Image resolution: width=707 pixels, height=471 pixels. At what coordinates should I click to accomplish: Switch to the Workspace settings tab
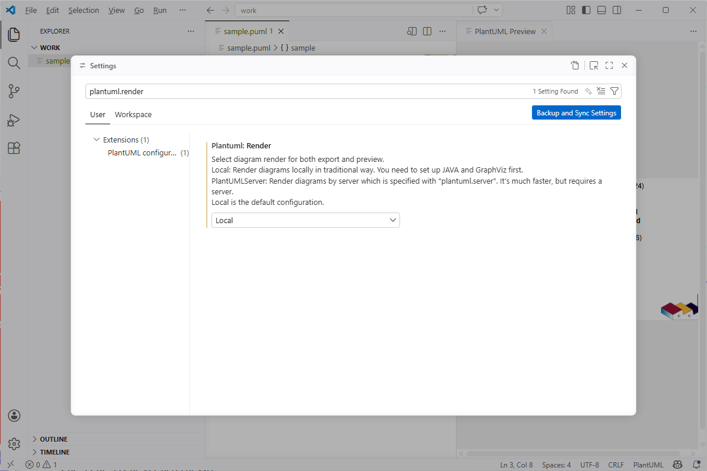133,115
